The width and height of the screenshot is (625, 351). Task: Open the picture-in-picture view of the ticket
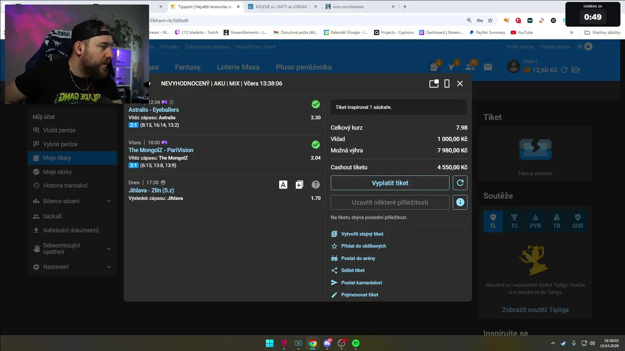434,83
